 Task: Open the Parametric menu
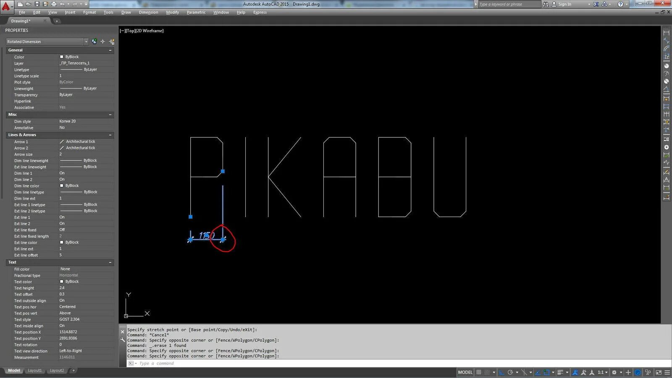(196, 12)
